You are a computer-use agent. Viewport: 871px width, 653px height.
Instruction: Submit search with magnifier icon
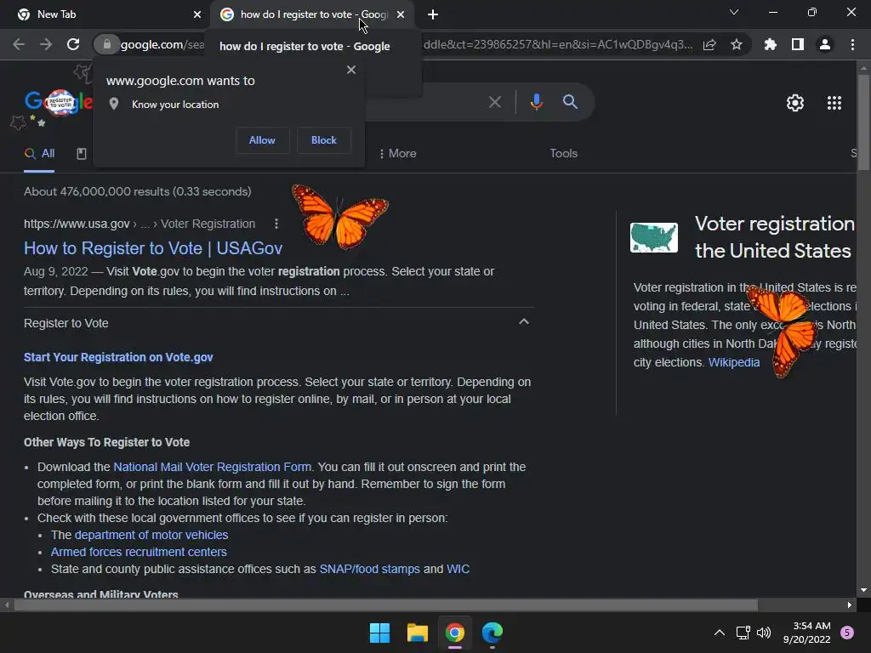point(571,102)
